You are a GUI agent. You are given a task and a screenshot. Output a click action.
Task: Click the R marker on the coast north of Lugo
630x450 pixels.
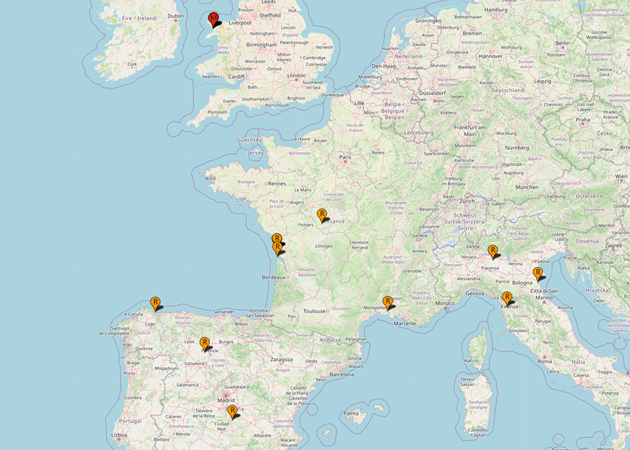(x=156, y=303)
